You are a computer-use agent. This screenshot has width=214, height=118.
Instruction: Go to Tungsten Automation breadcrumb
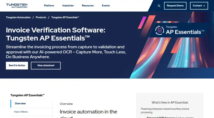pyautogui.click(x=18, y=17)
